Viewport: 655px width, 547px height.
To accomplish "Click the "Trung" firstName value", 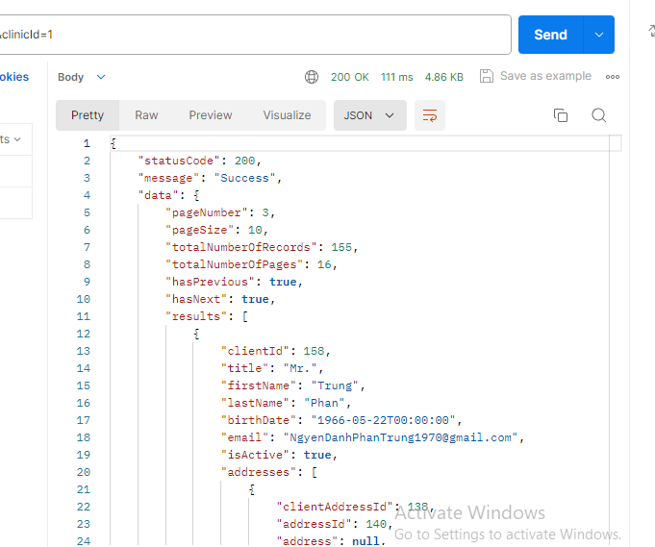I will (335, 385).
